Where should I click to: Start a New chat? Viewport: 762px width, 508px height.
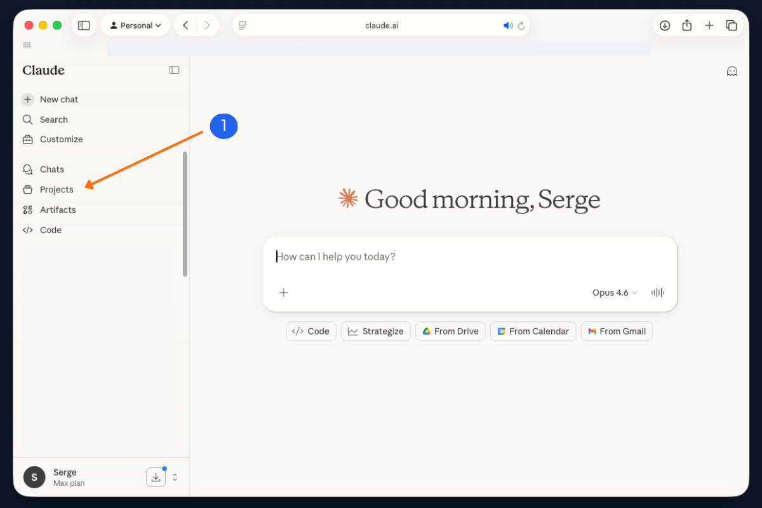50,99
